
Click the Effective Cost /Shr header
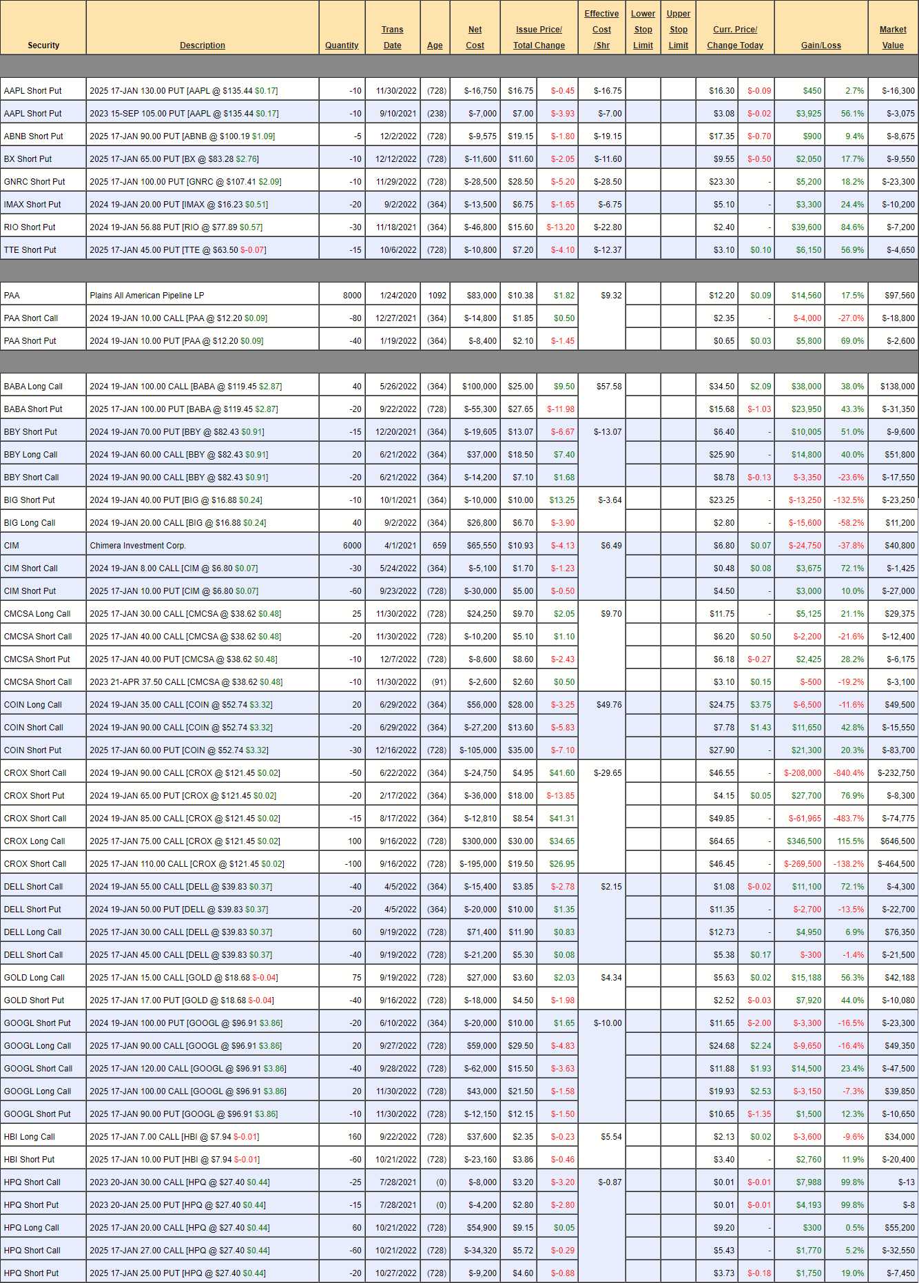pyautogui.click(x=601, y=30)
